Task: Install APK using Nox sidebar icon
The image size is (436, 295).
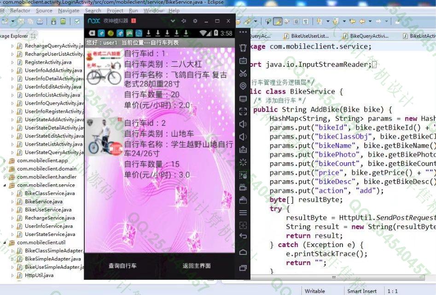Action: [x=243, y=149]
